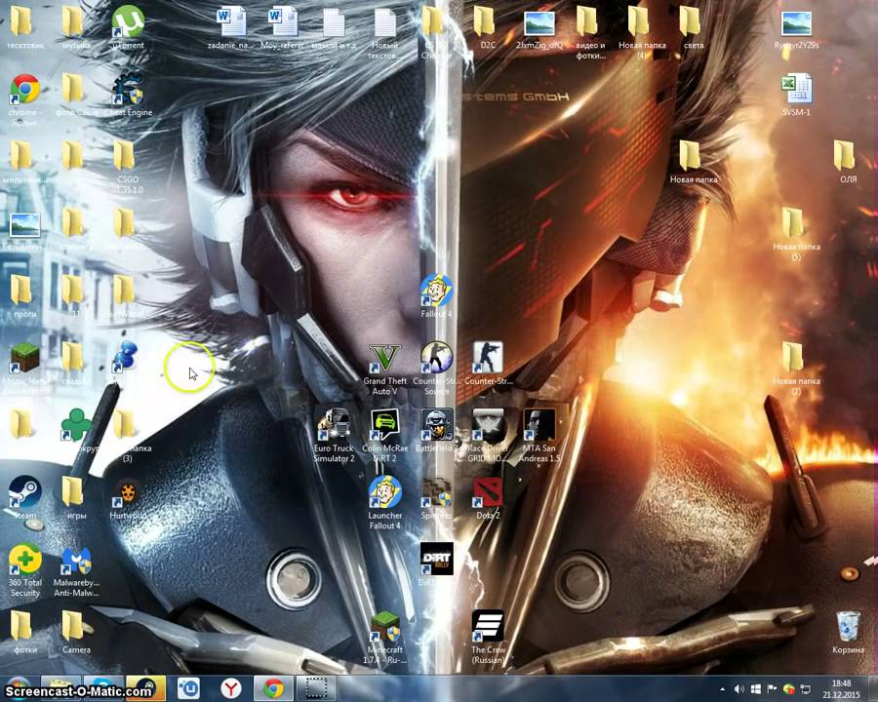Viewport: 878px width, 702px height.
Task: Open the Moy_referat Word document
Action: (x=282, y=28)
